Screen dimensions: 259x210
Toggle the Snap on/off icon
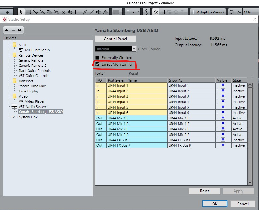[156, 12]
